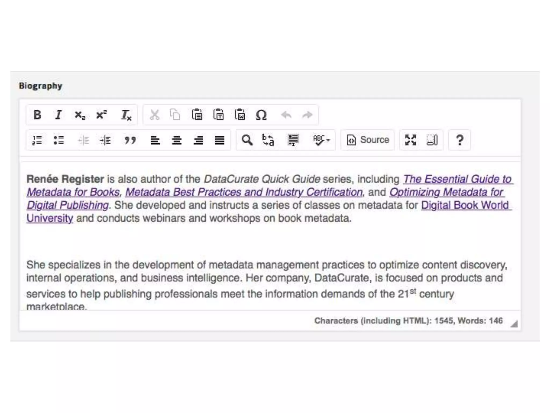Toggle the Show Blocks button

click(x=432, y=140)
